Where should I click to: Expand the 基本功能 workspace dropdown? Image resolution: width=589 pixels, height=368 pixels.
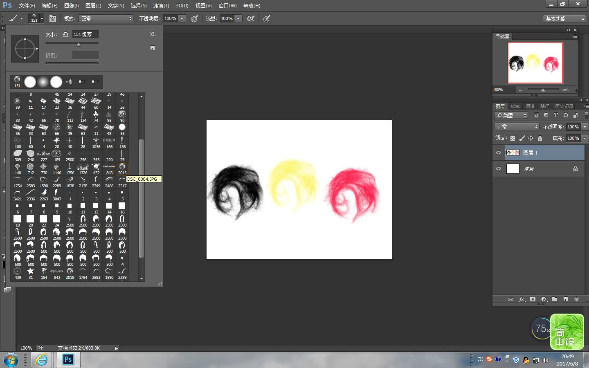click(x=565, y=19)
